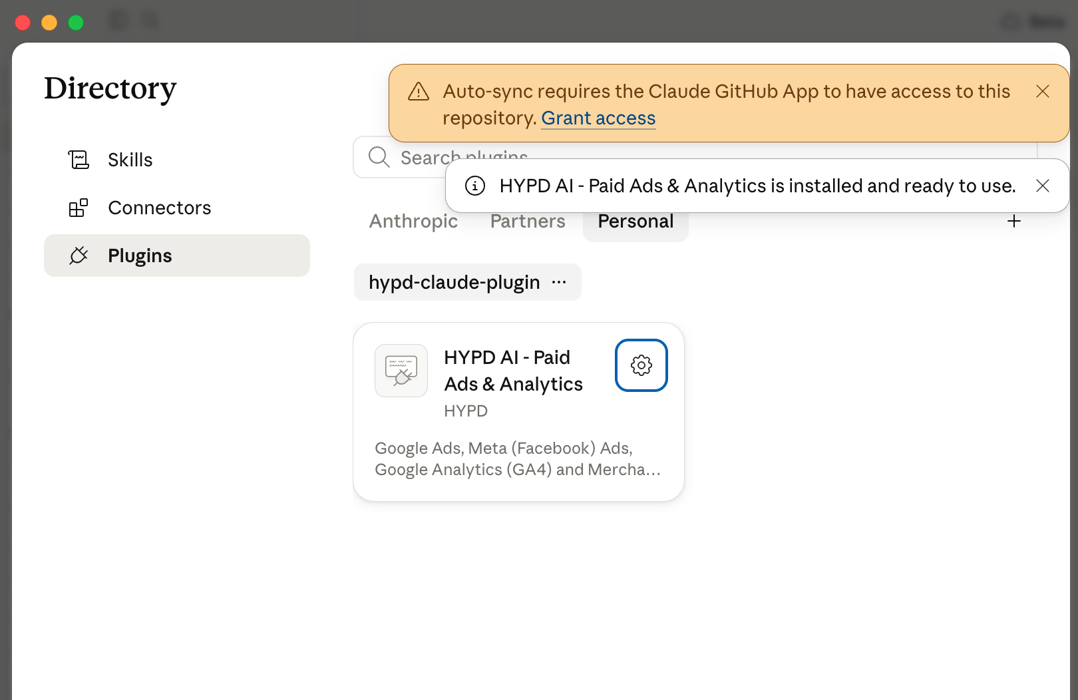Minimize window with yellow button

coord(49,23)
